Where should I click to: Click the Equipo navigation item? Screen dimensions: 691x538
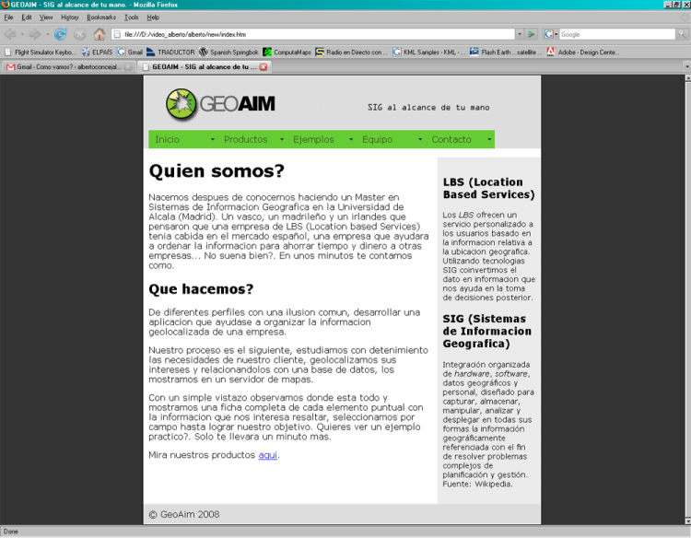377,140
